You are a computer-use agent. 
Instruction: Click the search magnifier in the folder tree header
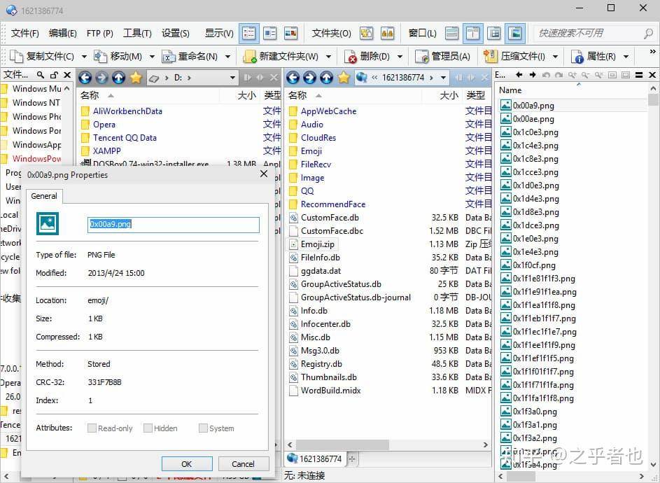(41, 75)
